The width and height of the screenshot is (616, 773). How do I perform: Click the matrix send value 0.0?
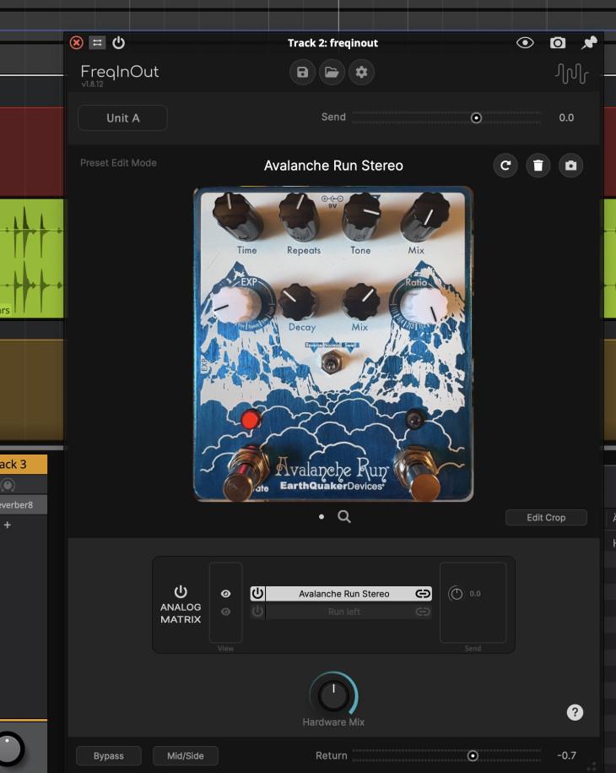tap(475, 594)
